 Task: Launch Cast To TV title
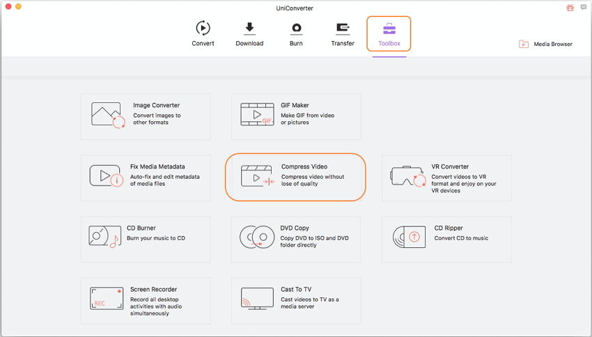(296, 290)
